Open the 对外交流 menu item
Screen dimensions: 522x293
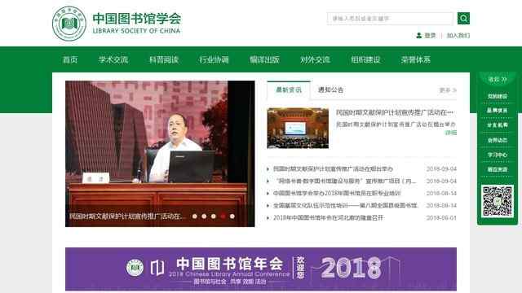[x=315, y=59]
